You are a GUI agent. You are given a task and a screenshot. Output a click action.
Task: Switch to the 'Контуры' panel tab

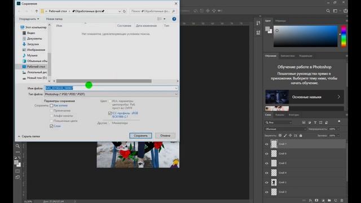point(294,114)
